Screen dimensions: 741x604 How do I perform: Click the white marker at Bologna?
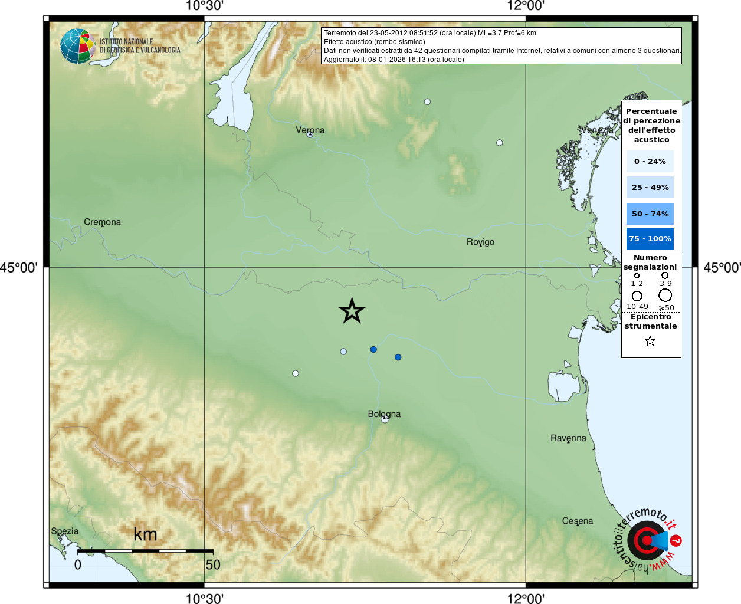pos(385,419)
